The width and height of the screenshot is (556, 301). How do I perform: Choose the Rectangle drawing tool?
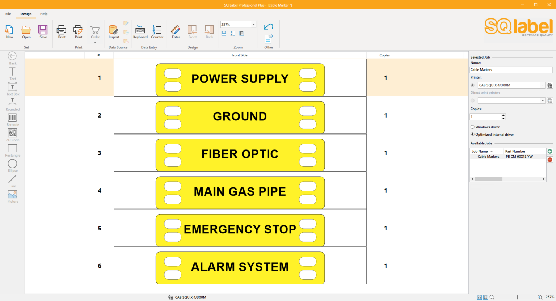point(12,149)
